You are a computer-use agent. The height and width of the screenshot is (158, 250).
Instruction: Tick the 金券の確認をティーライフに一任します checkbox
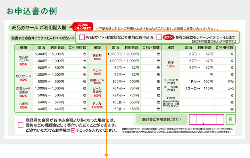click(x=159, y=37)
